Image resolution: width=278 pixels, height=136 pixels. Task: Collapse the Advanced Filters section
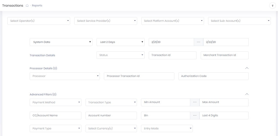pos(247,94)
